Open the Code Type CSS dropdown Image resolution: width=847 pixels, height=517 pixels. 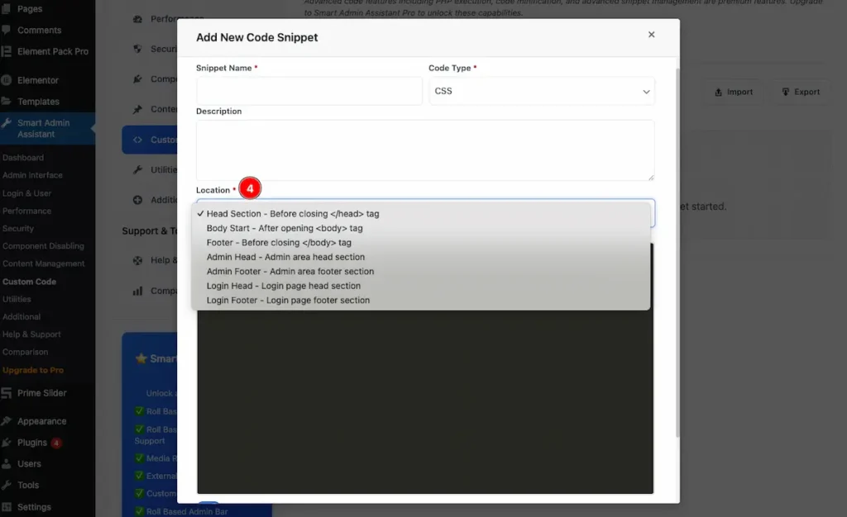tap(541, 91)
